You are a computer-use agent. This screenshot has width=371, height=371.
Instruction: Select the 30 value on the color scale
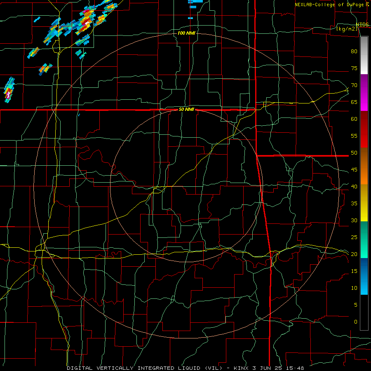(354, 221)
